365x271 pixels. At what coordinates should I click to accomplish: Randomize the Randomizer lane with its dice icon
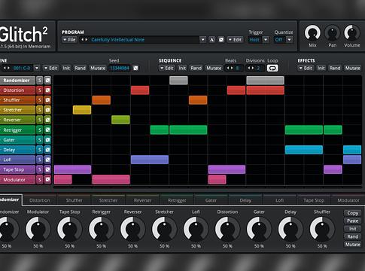coord(47,81)
